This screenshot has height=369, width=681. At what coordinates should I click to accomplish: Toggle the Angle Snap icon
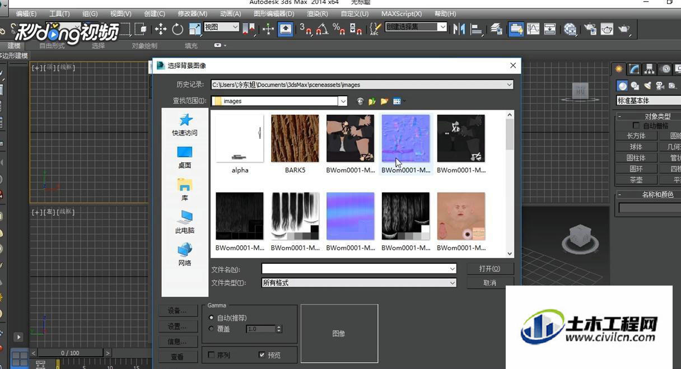click(322, 29)
